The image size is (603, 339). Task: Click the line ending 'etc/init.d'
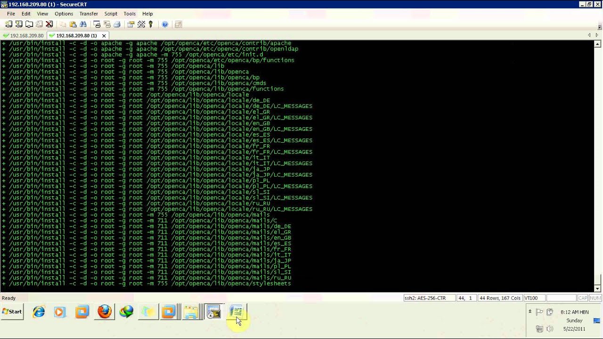tap(132, 55)
